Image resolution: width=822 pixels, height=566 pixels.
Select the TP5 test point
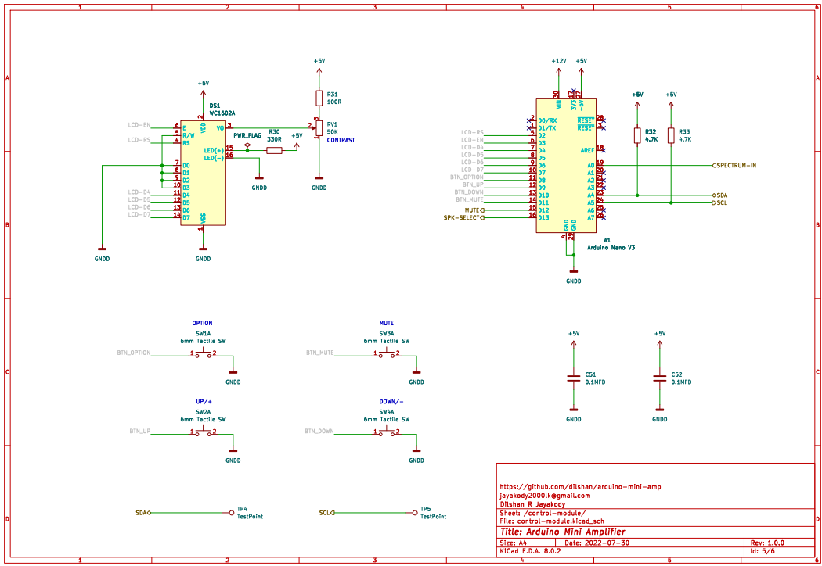pos(414,513)
